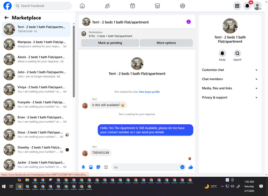Open Terri conversation in chat list
This screenshot has width=268, height=196.
click(x=36, y=29)
